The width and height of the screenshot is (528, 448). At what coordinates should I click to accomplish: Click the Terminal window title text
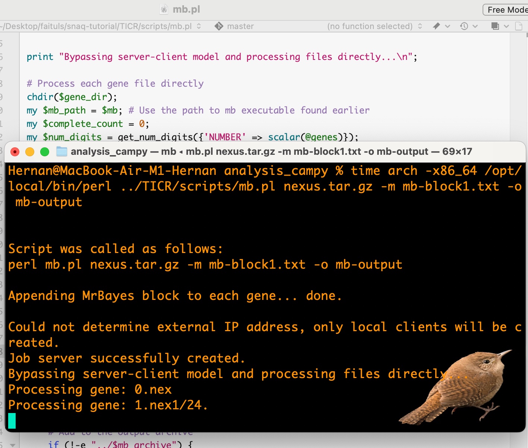tap(271, 151)
